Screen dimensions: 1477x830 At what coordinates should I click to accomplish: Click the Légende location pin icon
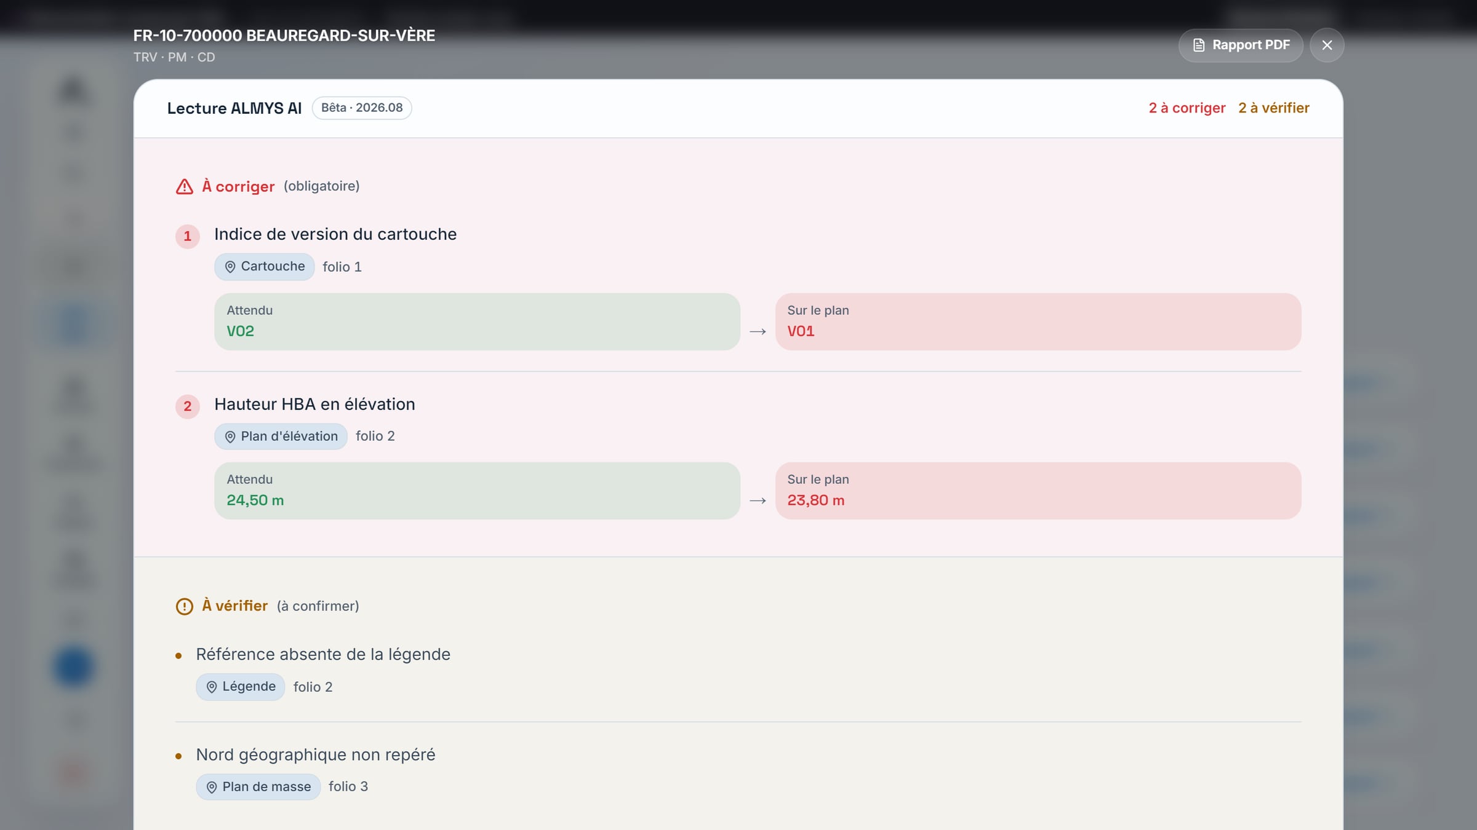[212, 687]
